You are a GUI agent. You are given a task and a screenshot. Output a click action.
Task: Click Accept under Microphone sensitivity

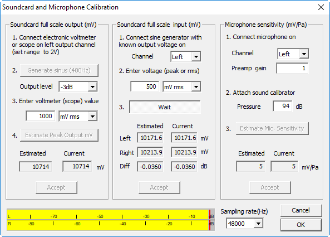point(270,187)
